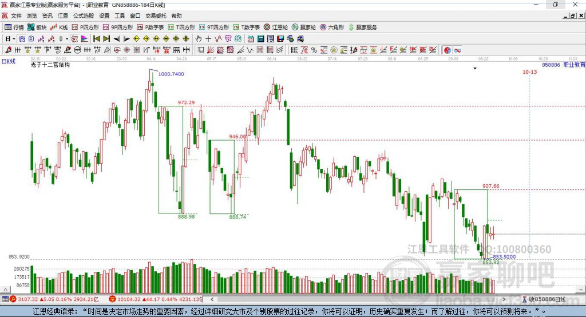586x317 pixels.
Task: Open the 9P四方形 tool
Action: pos(118,27)
